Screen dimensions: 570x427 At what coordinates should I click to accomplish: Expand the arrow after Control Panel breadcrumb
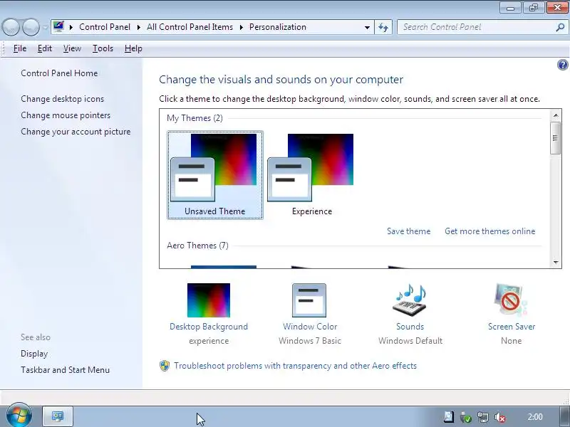point(138,27)
